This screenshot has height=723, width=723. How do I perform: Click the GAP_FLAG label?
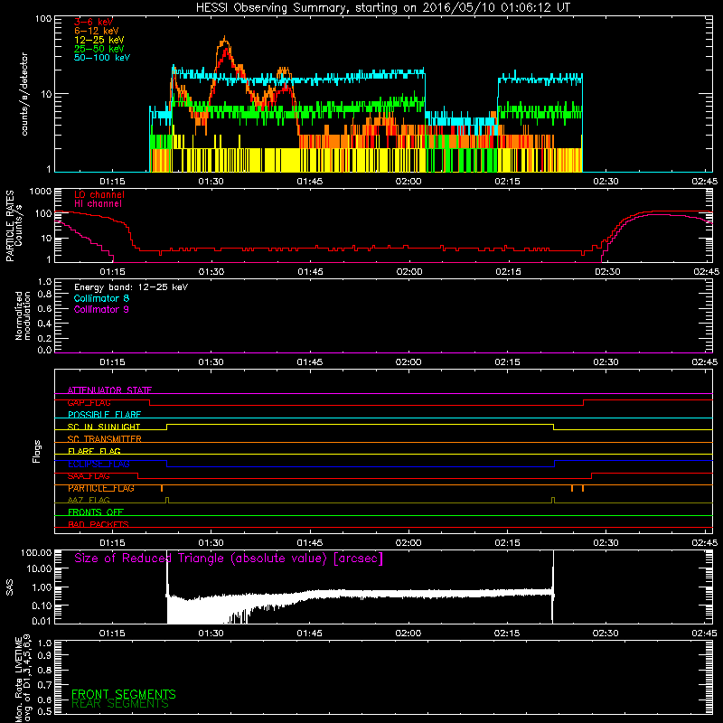tap(89, 402)
